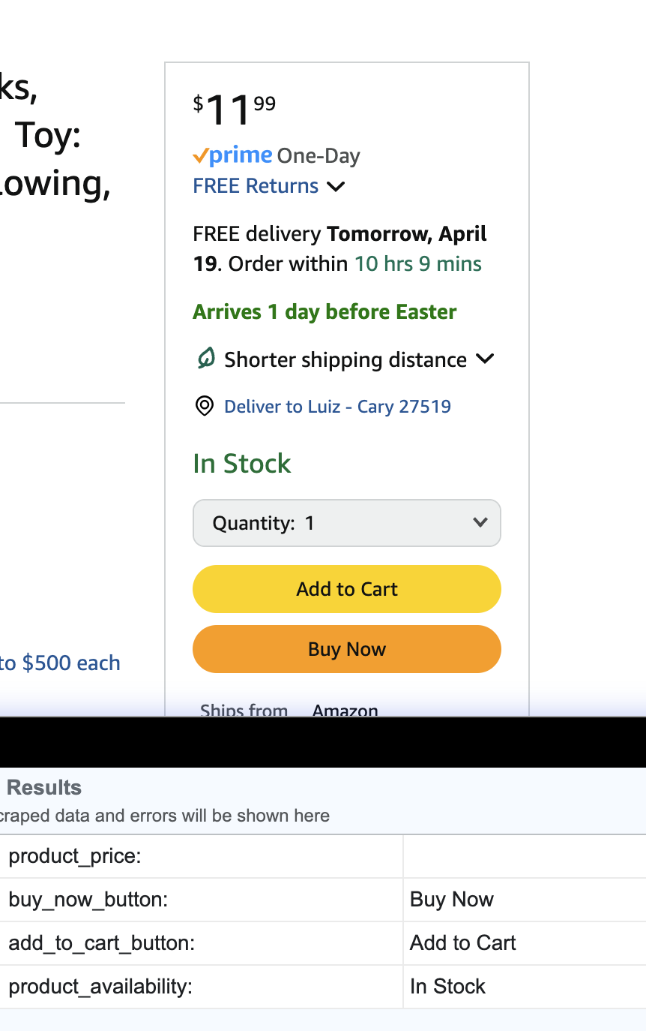Open Deliver to Luiz - Cary 27519 link

(337, 407)
